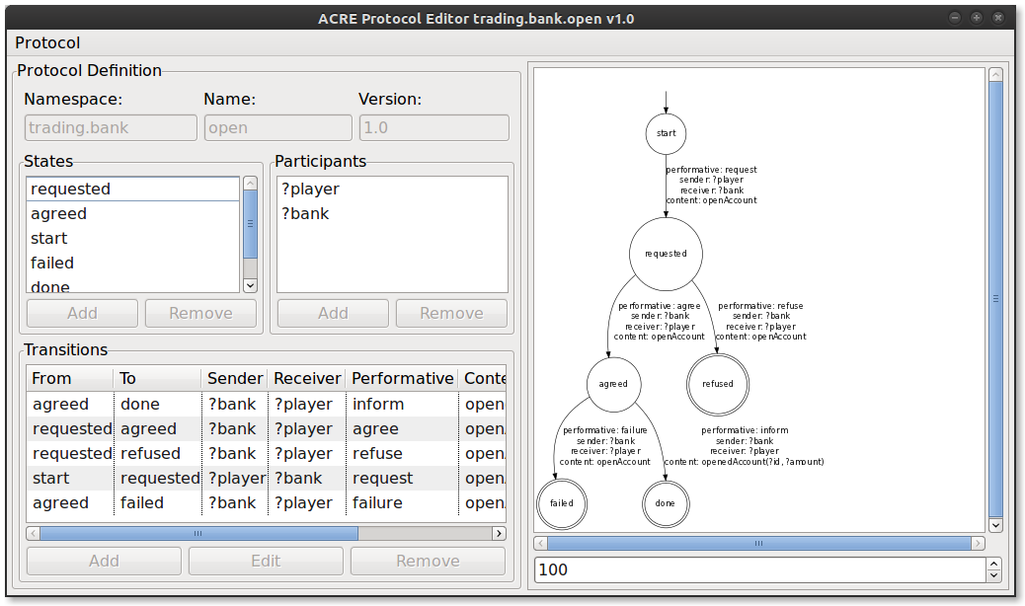Click the Transitions horizontal scrollbar thumb

pos(198,534)
